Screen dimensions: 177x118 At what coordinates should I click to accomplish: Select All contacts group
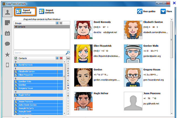[x=42, y=27]
